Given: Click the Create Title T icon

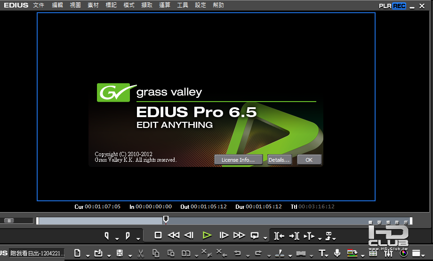Looking at the screenshot, I should tap(321, 253).
